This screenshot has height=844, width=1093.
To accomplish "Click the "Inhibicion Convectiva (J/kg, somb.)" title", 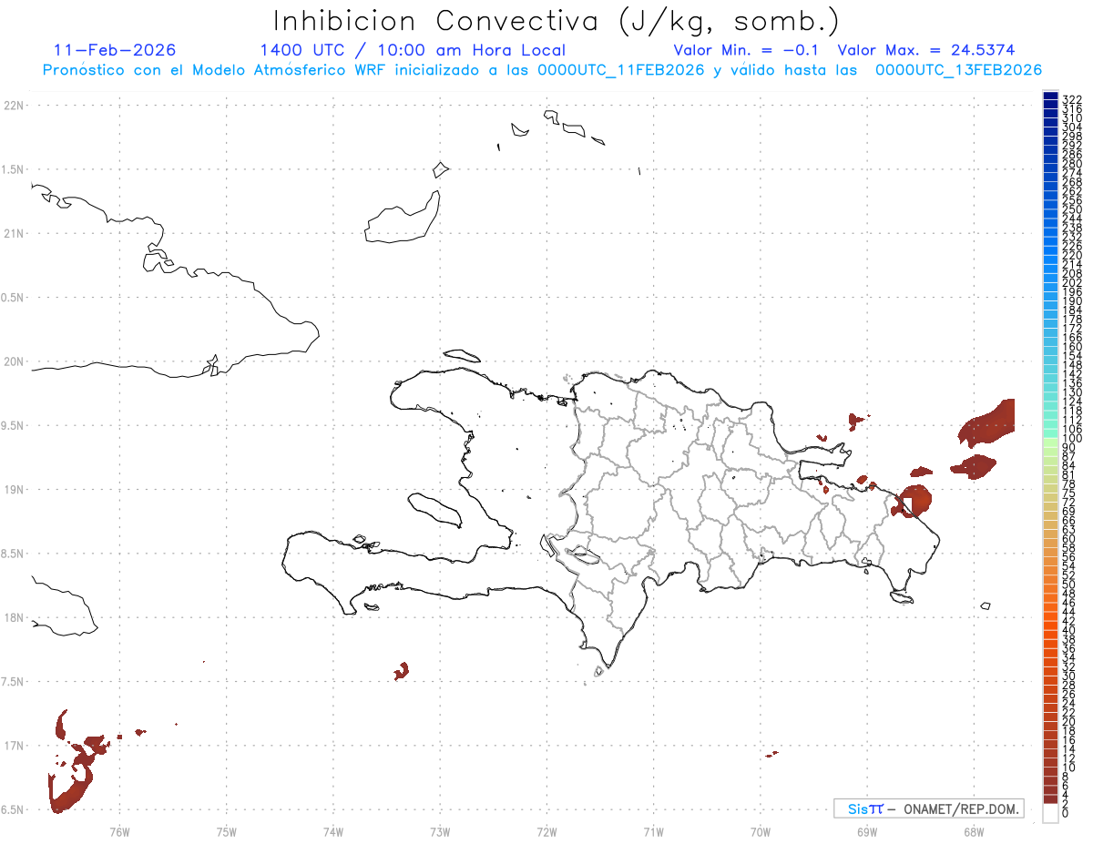I will pyautogui.click(x=556, y=21).
